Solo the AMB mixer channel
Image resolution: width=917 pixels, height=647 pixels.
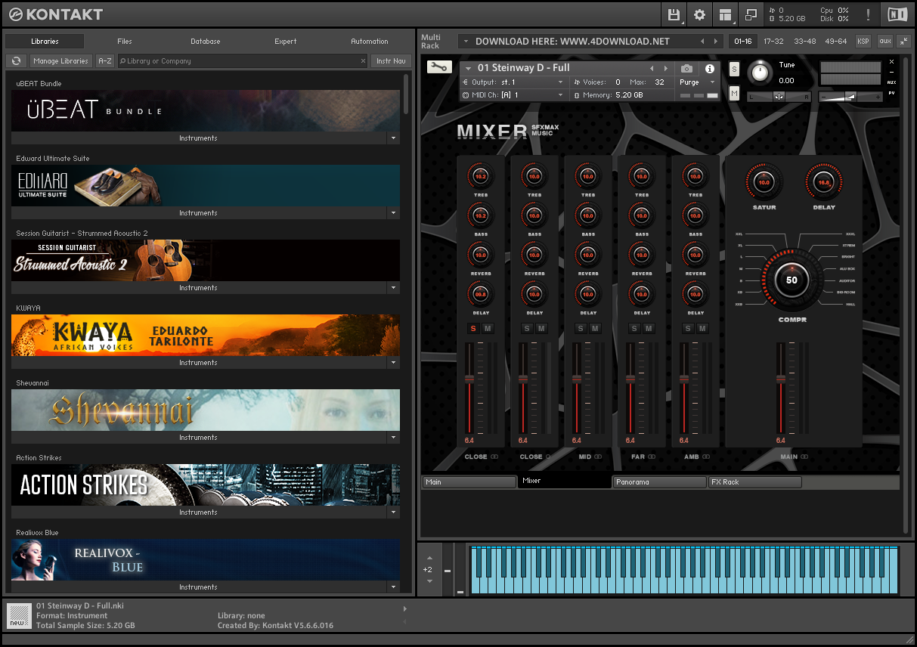[688, 328]
